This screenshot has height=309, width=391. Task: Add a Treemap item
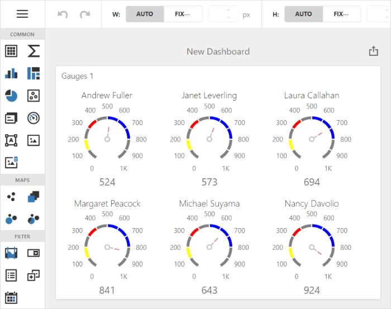point(34,73)
